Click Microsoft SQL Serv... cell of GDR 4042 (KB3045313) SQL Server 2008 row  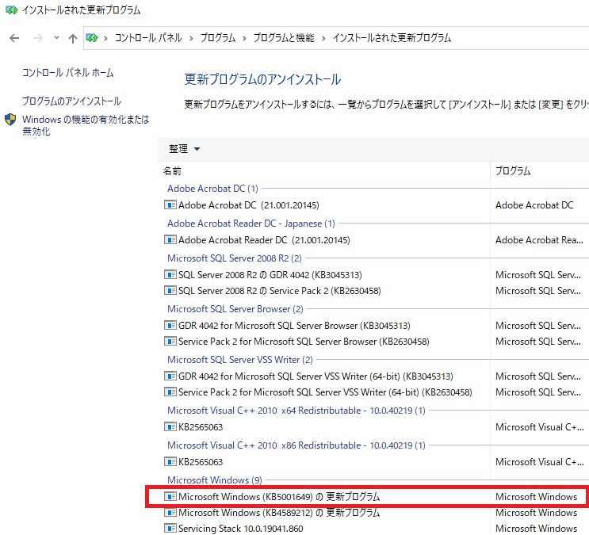538,275
